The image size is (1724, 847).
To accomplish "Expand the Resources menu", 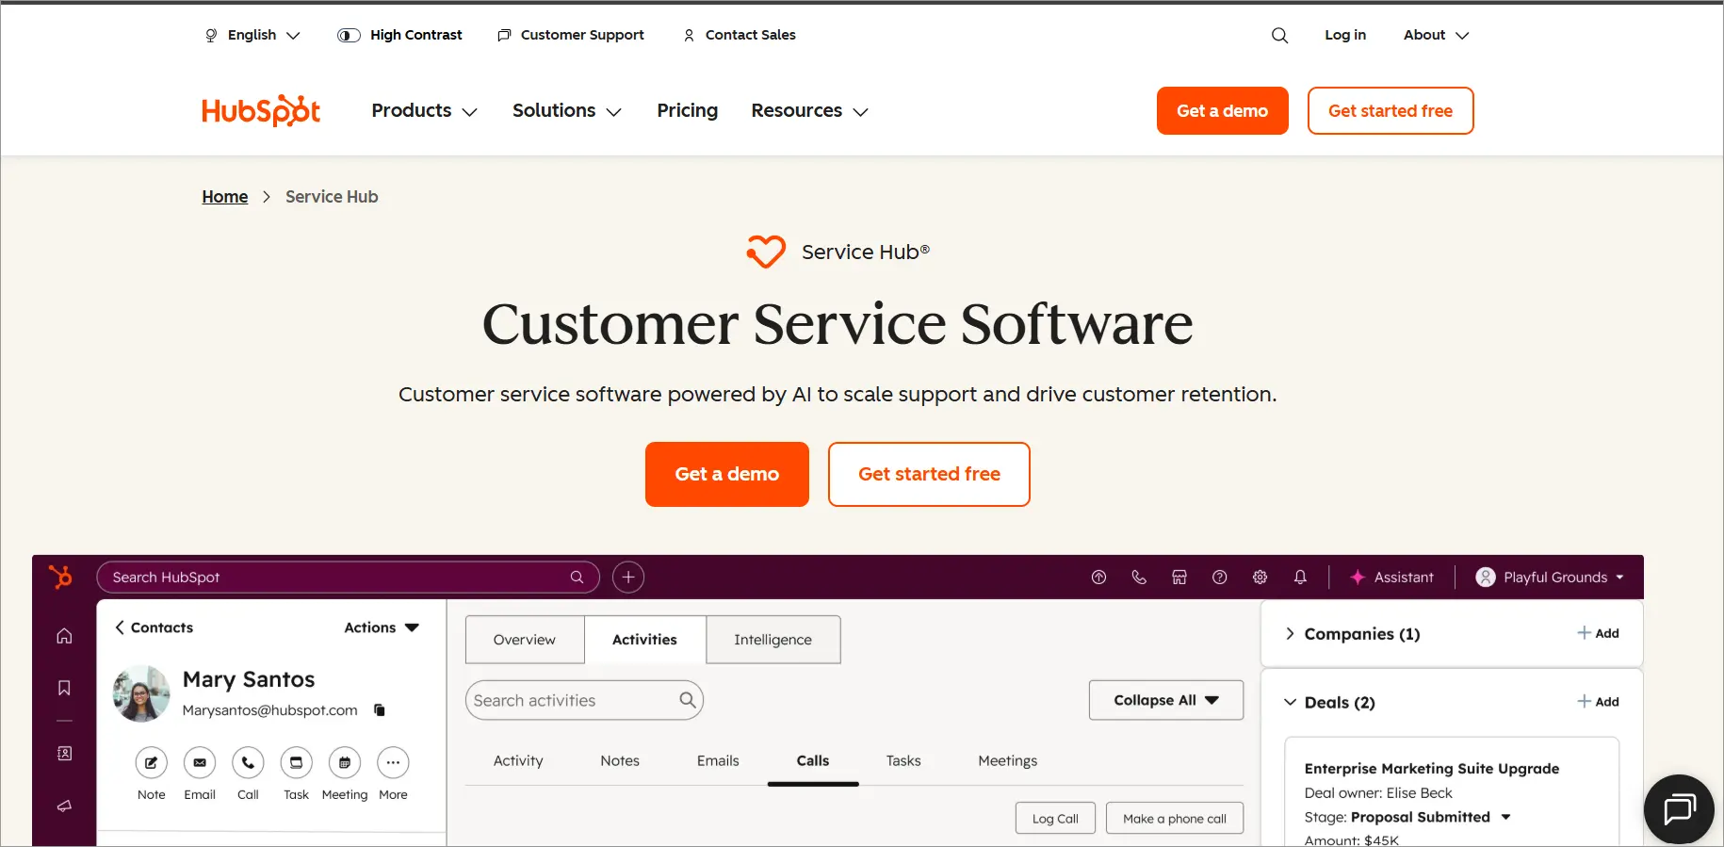I will [809, 111].
